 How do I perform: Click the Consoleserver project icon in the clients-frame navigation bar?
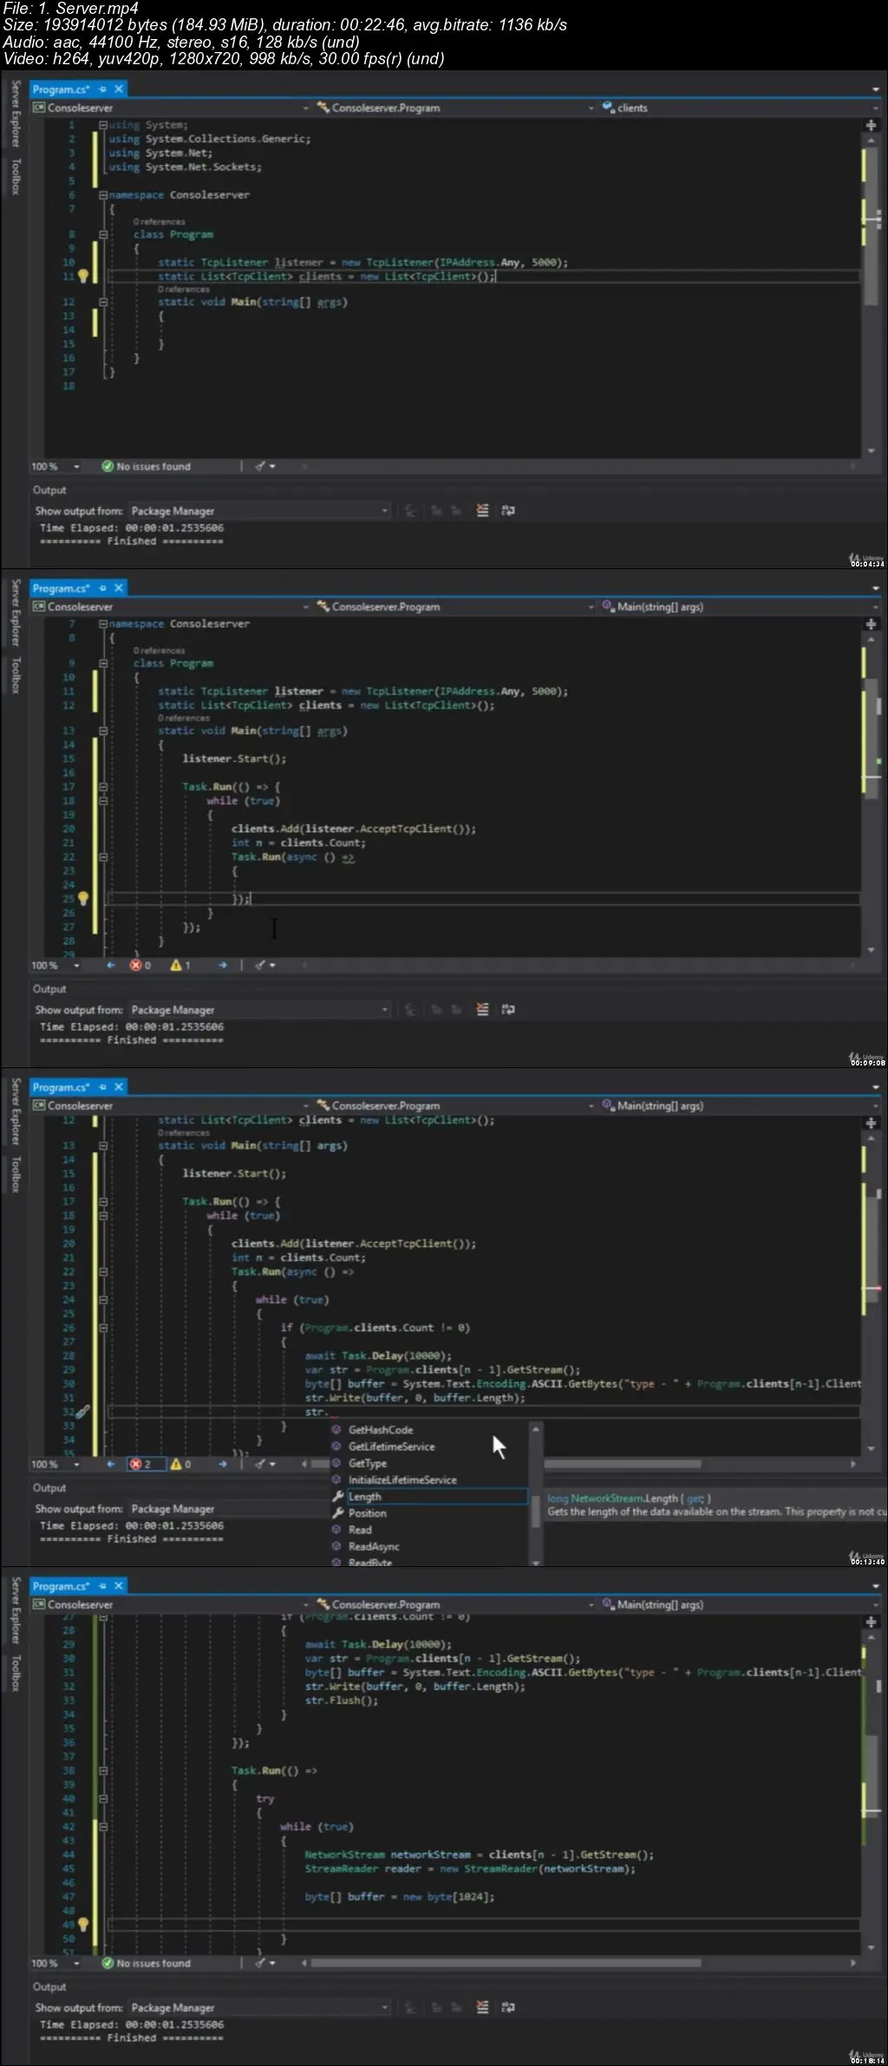click(39, 108)
